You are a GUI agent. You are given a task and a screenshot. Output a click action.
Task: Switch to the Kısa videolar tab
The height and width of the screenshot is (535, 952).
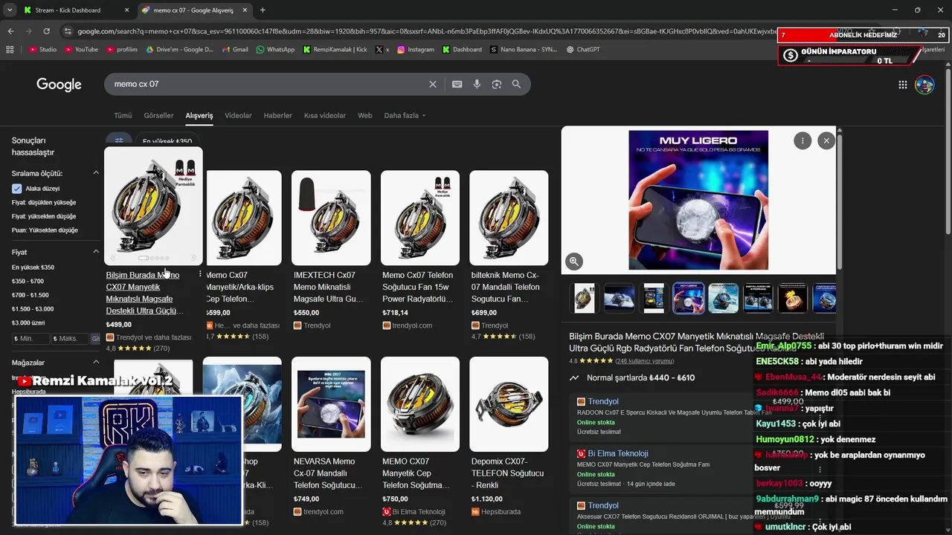click(x=325, y=116)
